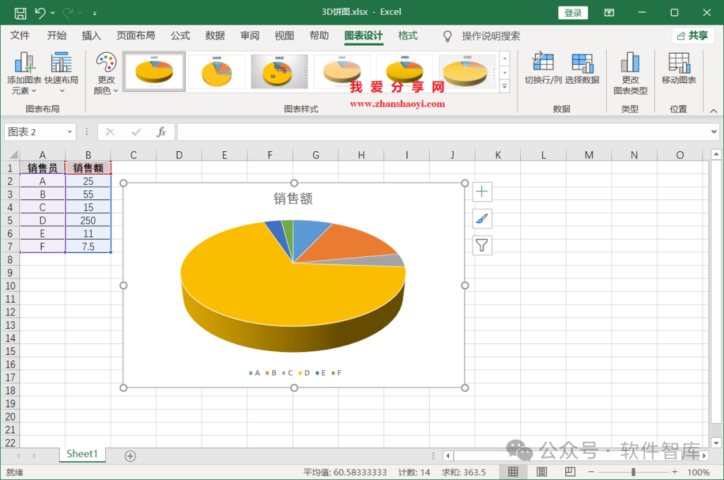Undo the last action
This screenshot has width=724, height=480.
pos(40,13)
